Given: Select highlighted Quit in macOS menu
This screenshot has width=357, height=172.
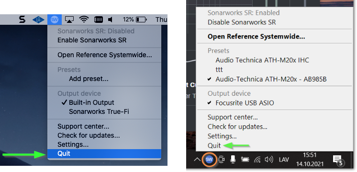Looking at the screenshot, I should 104,153.
